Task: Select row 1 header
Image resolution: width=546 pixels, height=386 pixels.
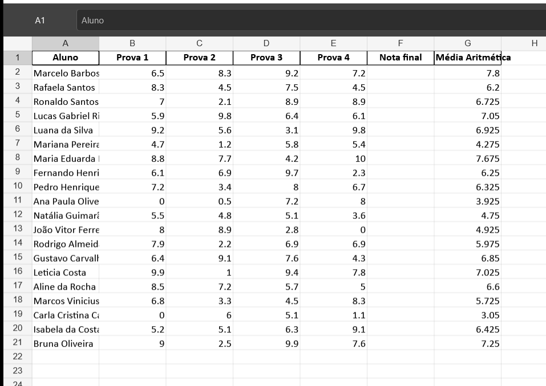Action: click(18, 58)
